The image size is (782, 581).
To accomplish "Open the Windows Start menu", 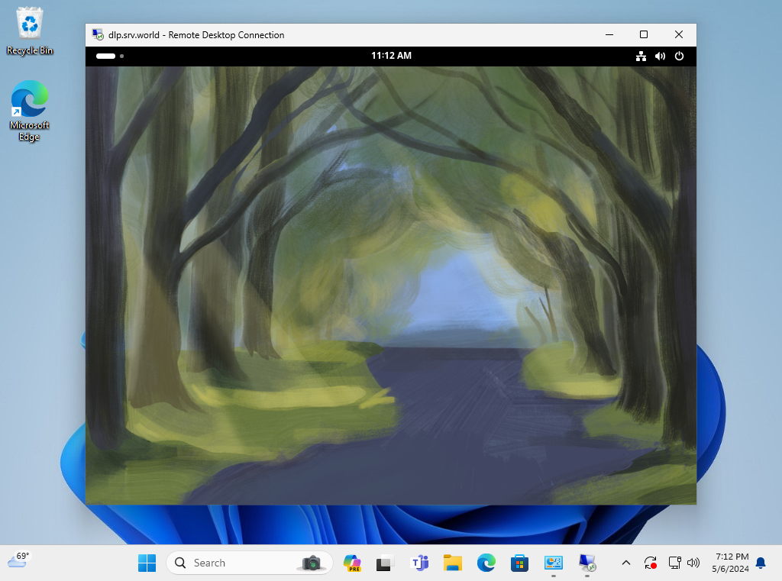I will [x=147, y=563].
